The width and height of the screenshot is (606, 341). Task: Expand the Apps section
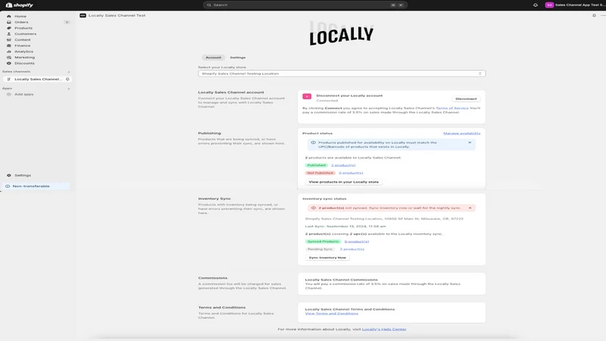(69, 89)
